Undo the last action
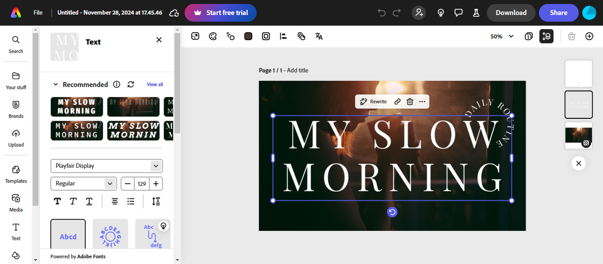This screenshot has height=264, width=603. [382, 13]
